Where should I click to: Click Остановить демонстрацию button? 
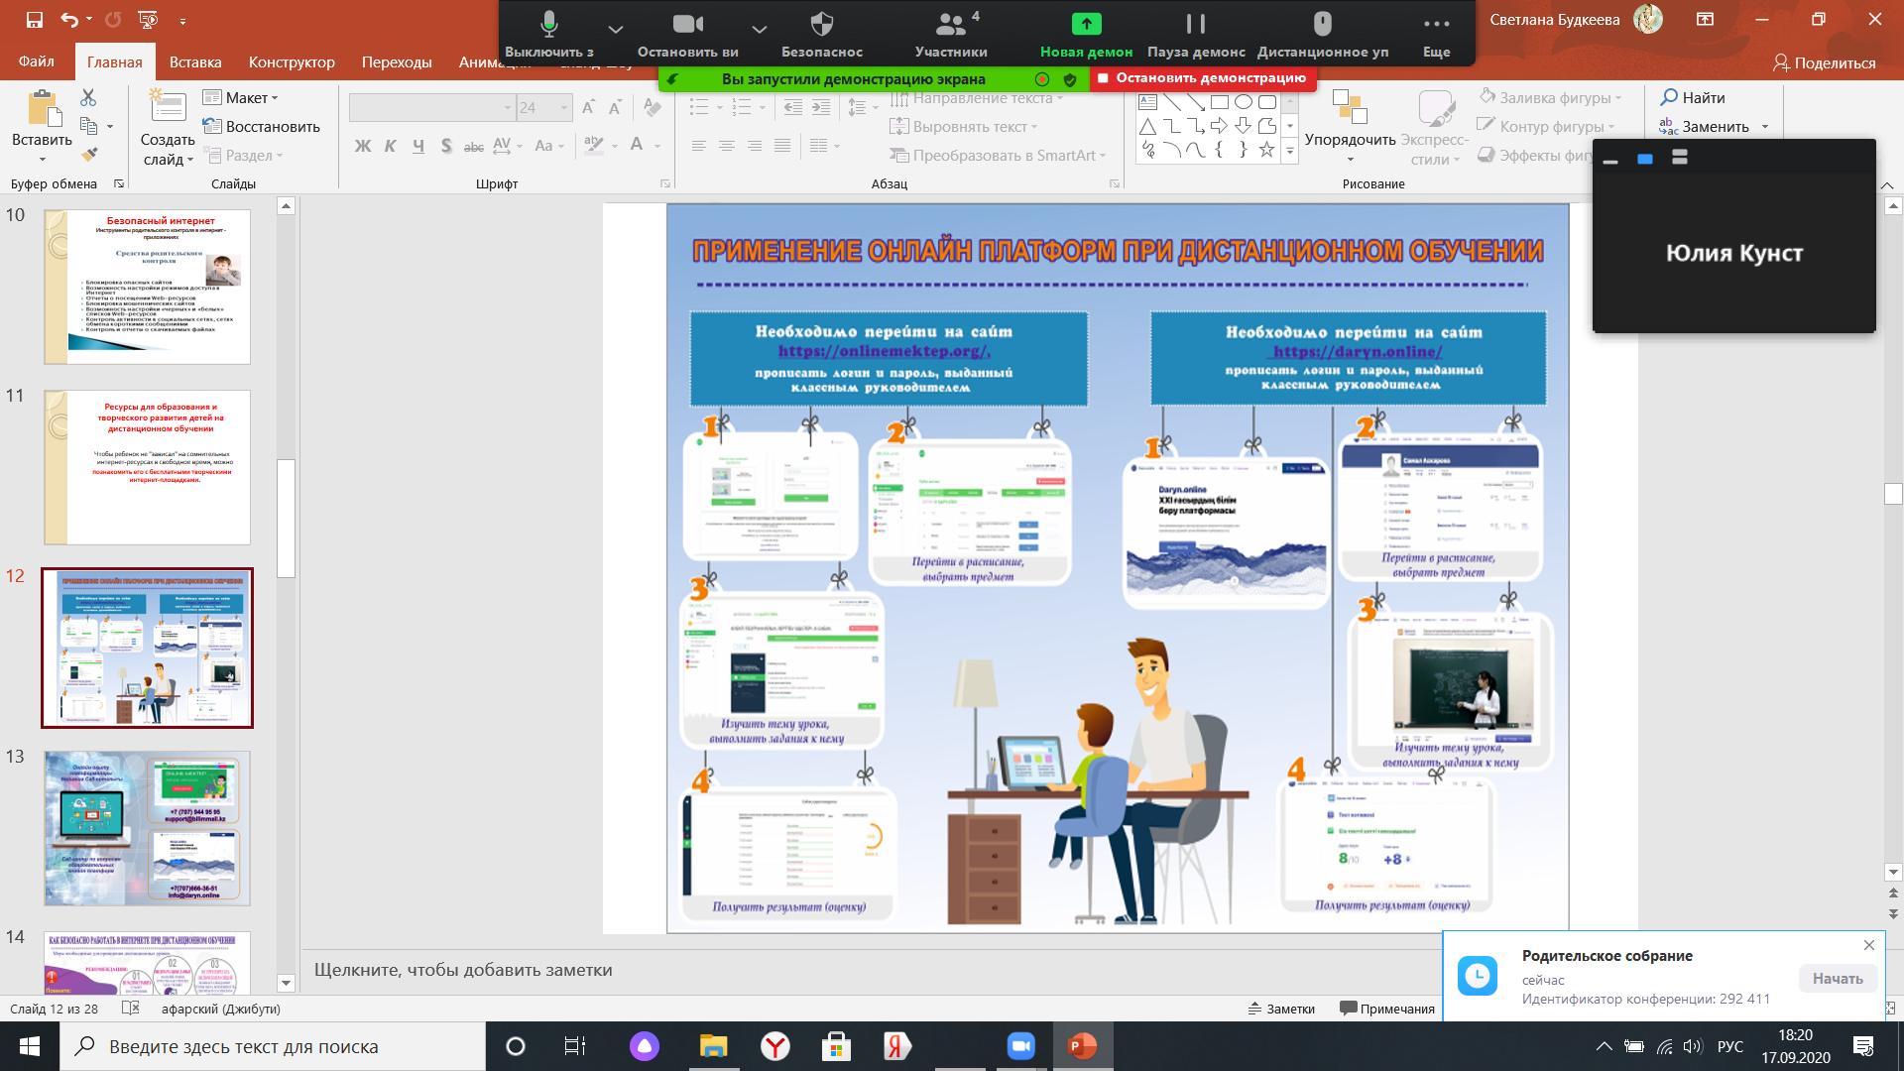(x=1203, y=78)
